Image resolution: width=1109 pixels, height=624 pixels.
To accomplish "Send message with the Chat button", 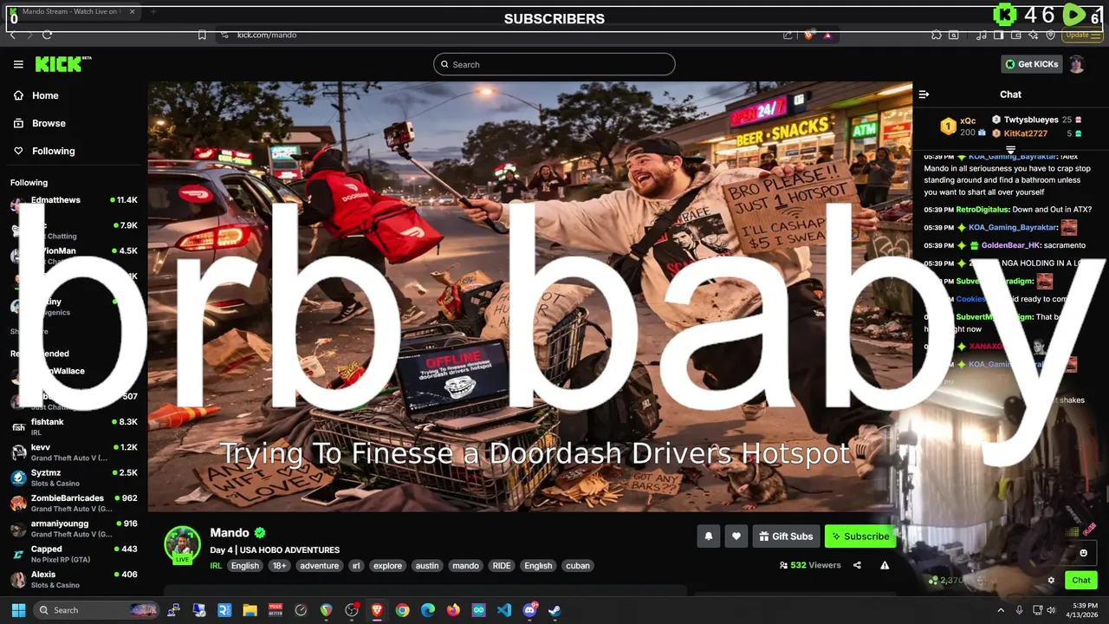I will point(1081,581).
